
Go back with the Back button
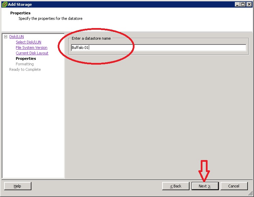(176, 186)
